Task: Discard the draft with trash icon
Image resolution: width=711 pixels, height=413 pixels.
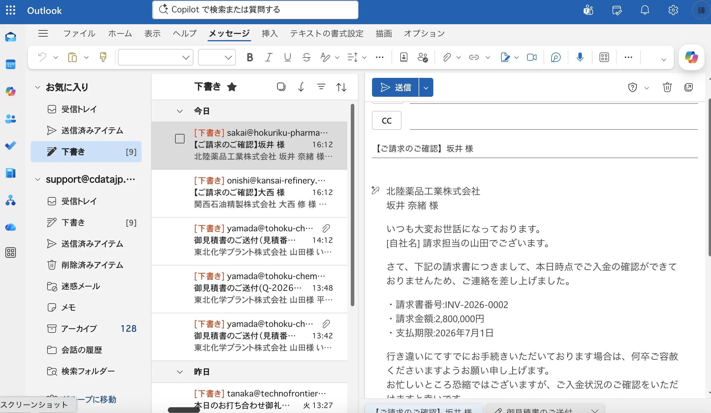Action: (x=667, y=87)
